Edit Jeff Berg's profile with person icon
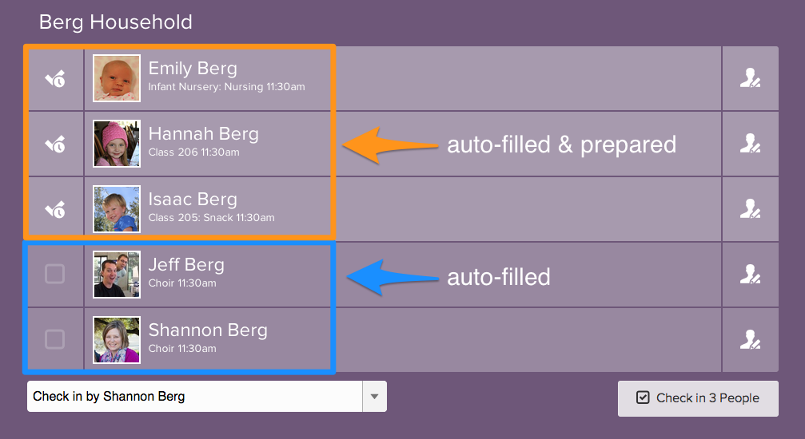 (750, 275)
